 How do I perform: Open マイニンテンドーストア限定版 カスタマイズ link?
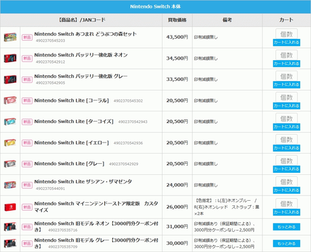(x=96, y=207)
